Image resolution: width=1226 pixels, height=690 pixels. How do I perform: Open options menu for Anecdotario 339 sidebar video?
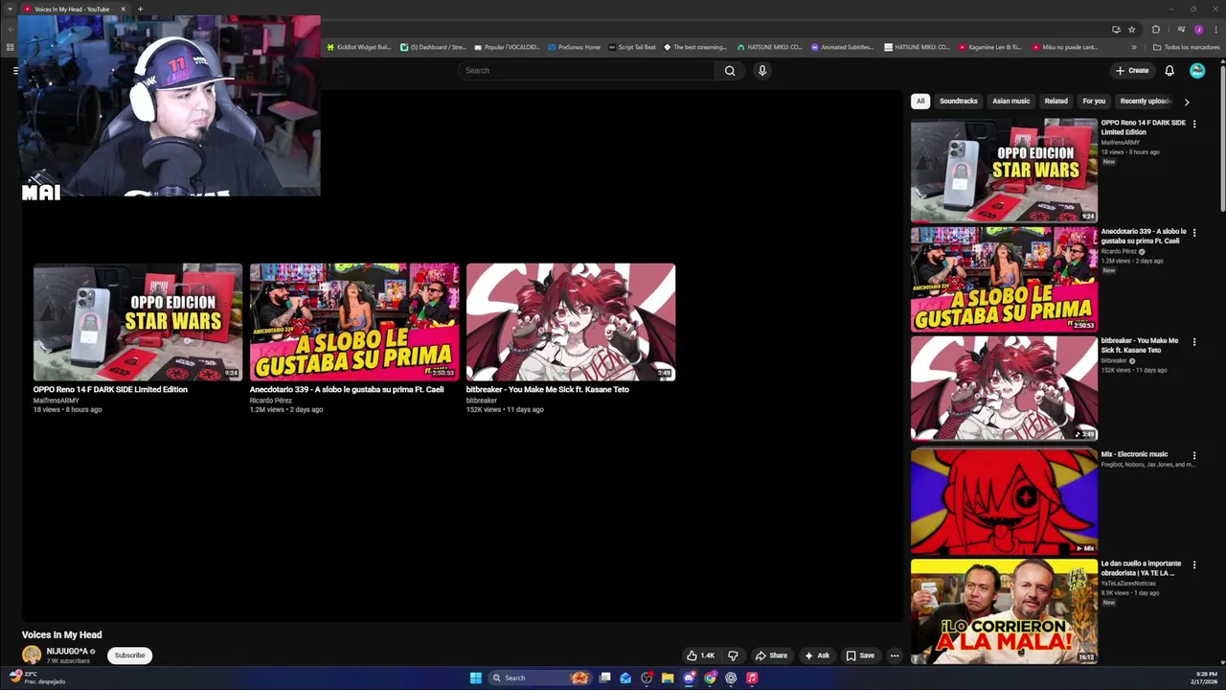point(1194,233)
